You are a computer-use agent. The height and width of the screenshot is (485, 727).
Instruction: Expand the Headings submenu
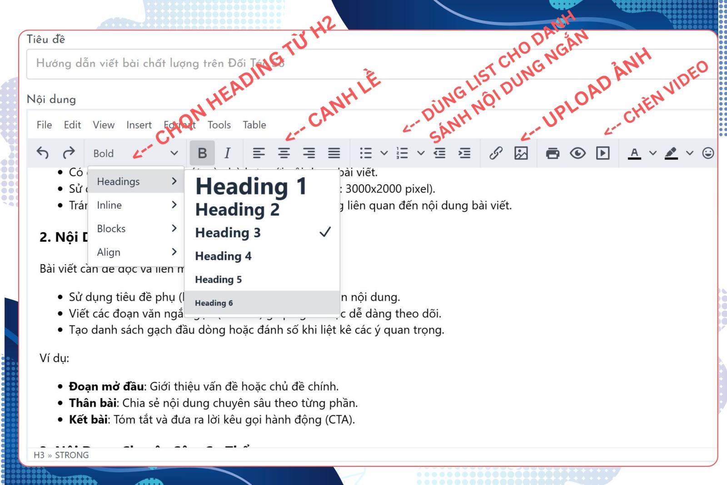point(136,181)
